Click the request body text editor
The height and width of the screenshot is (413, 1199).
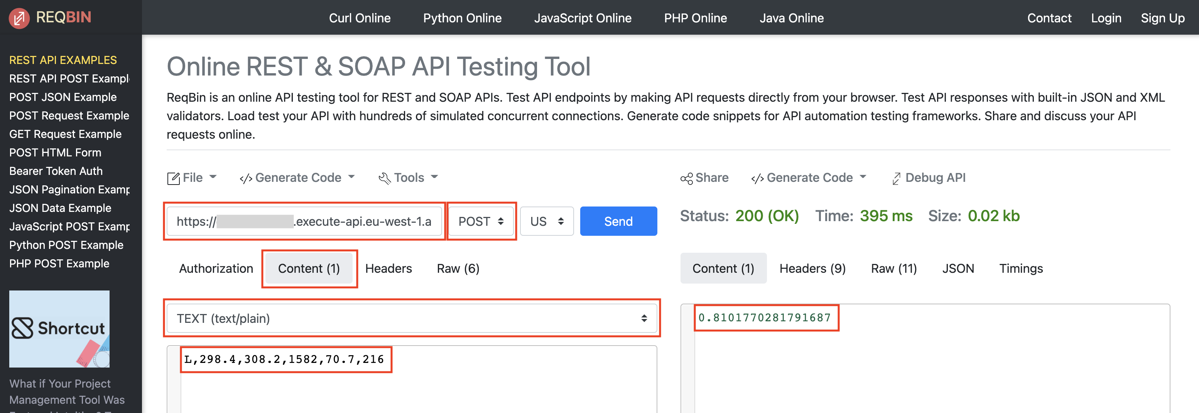click(412, 379)
